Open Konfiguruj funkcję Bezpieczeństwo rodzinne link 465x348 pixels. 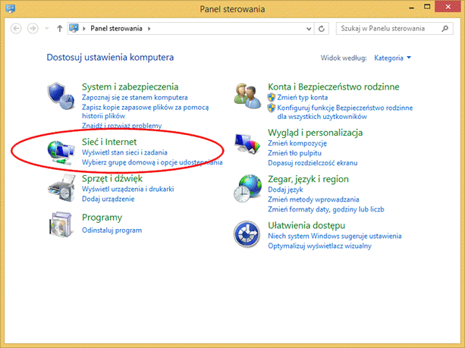pyautogui.click(x=345, y=112)
